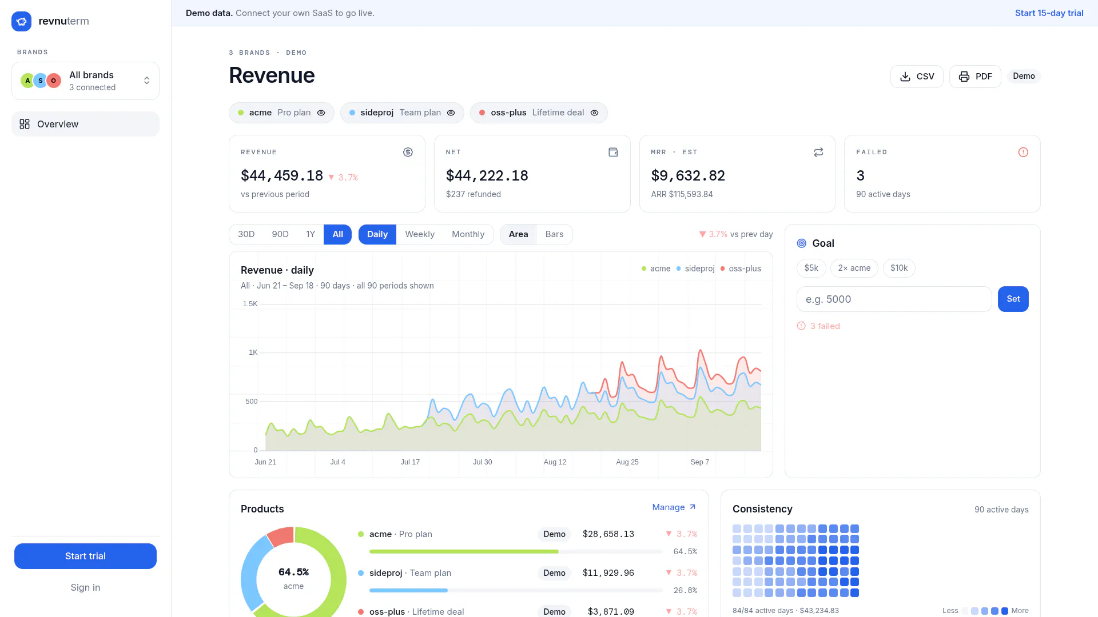Image resolution: width=1098 pixels, height=617 pixels.
Task: Open Overview in the sidebar
Action: (x=85, y=124)
